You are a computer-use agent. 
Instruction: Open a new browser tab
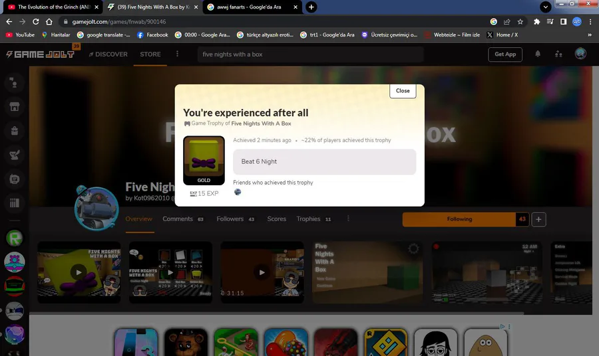click(x=311, y=7)
